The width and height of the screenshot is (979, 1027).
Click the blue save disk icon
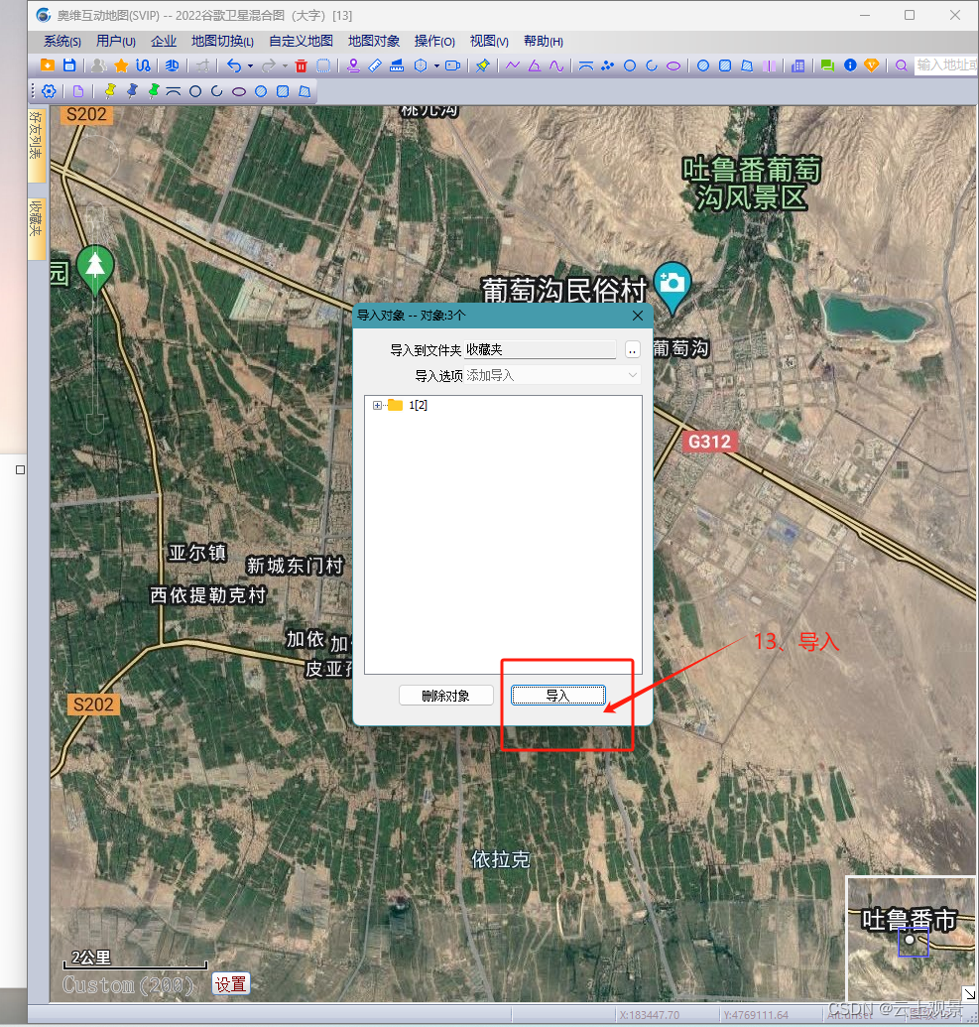pos(69,64)
